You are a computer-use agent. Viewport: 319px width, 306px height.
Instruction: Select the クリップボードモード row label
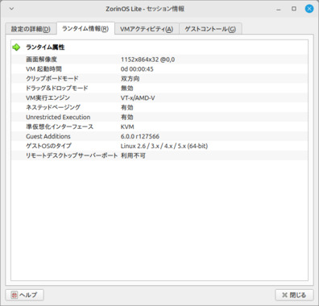point(52,79)
